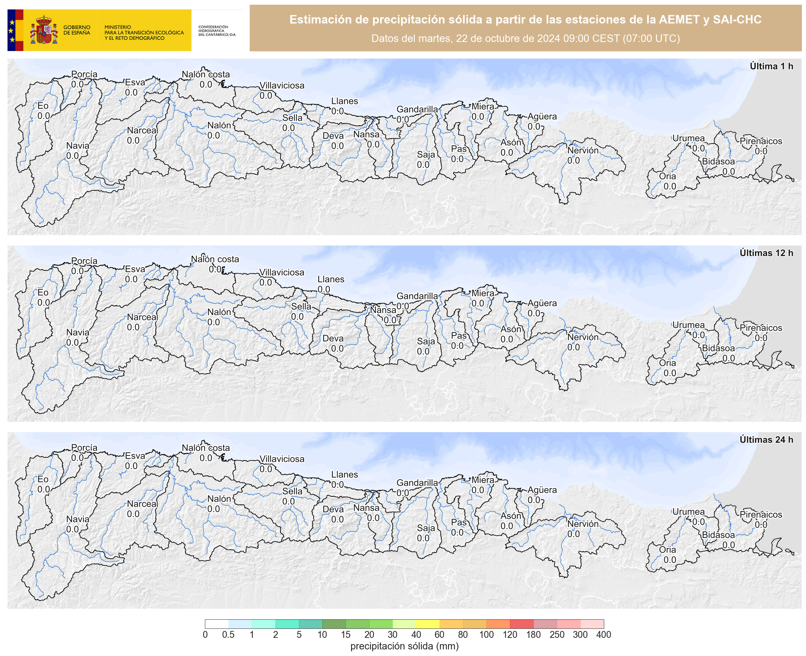Click the Sella label in the Últimas 12 h map

coord(301,307)
